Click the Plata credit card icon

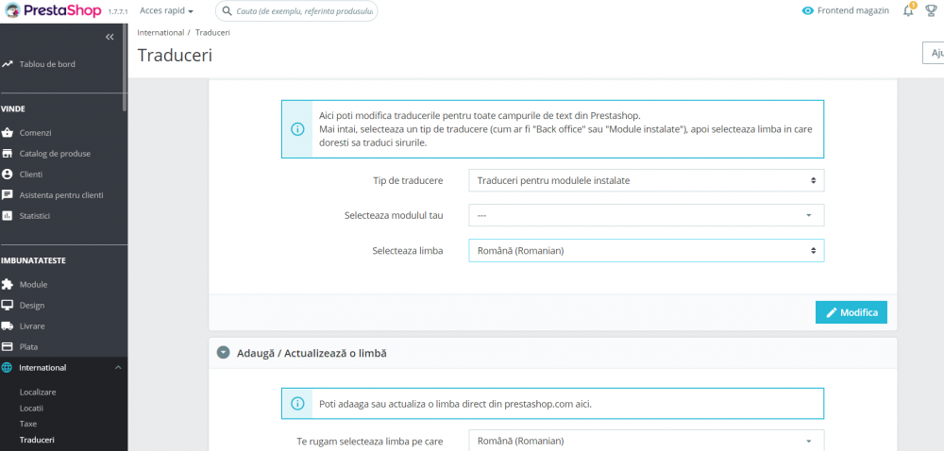8,346
